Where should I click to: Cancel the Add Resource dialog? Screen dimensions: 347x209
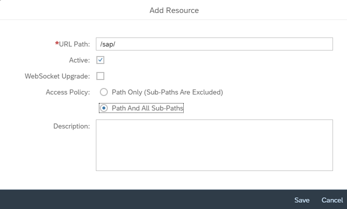(x=332, y=200)
